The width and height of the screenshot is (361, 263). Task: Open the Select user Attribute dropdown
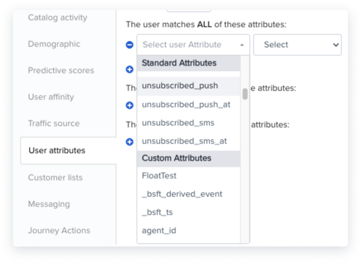coord(193,44)
